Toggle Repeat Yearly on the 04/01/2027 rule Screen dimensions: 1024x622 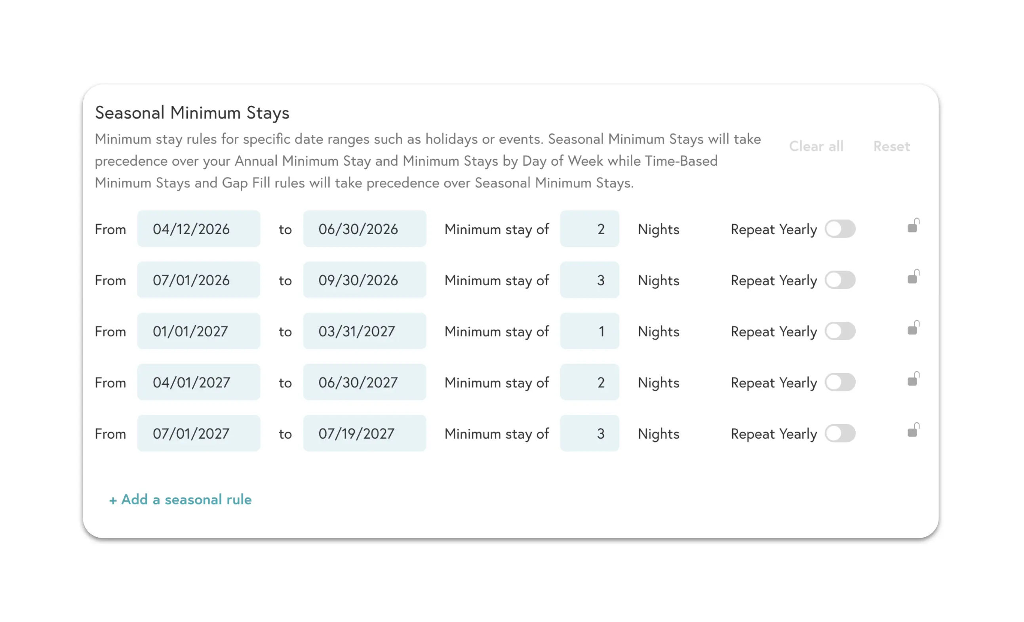pos(840,382)
